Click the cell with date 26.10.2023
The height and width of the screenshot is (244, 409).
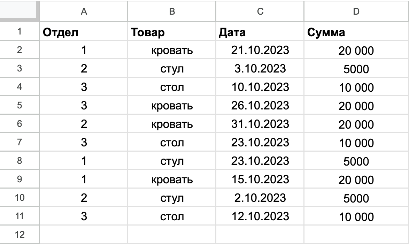point(260,105)
